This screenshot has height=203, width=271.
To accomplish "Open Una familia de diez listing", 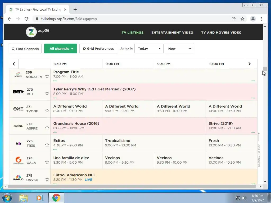I will (x=71, y=158).
